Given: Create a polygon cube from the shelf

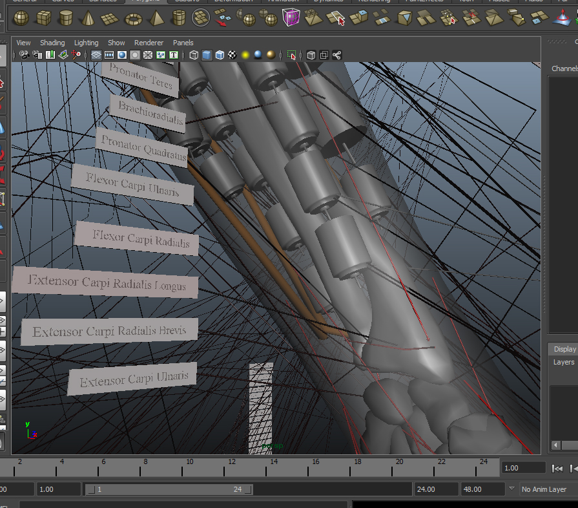Looking at the screenshot, I should click(43, 17).
